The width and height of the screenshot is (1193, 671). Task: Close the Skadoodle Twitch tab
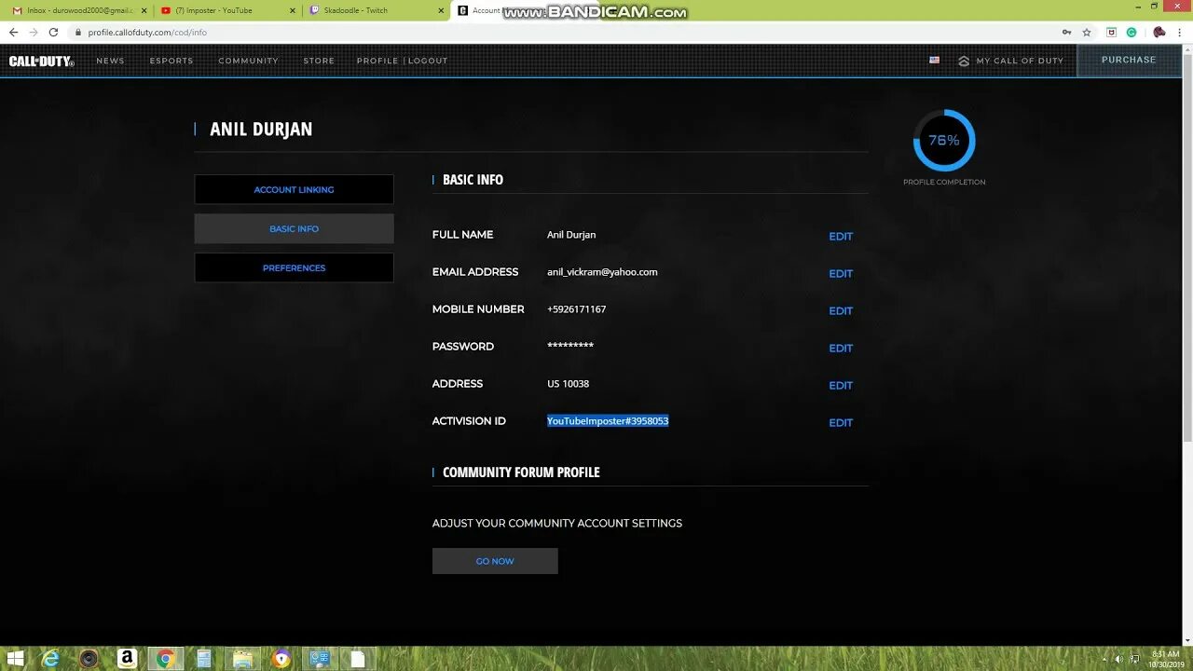point(441,10)
